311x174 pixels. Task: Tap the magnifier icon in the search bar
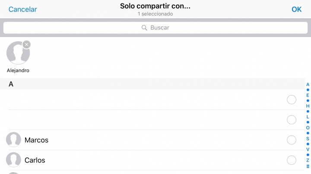pos(145,27)
